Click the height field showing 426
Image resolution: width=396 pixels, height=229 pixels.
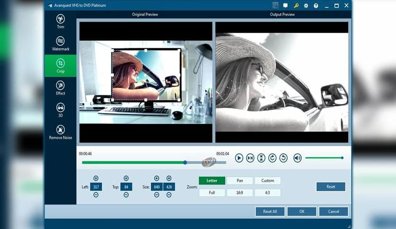[169, 187]
